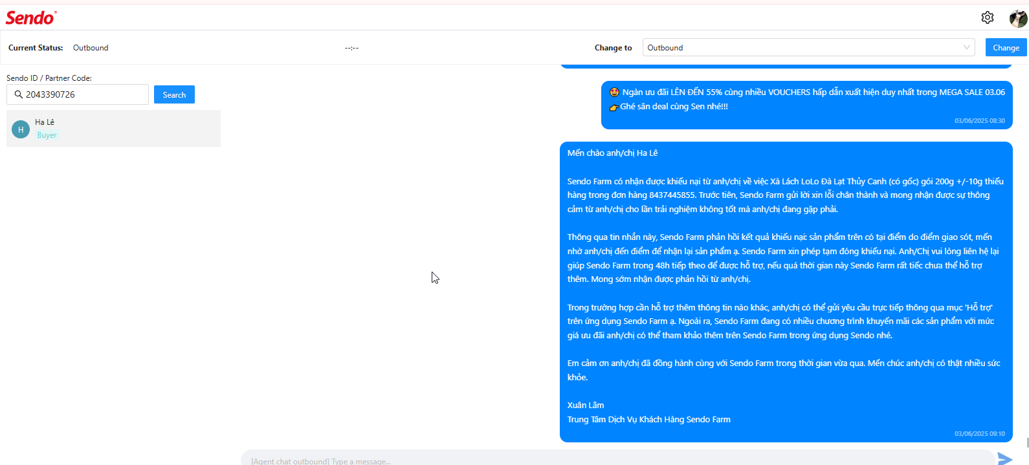The height and width of the screenshot is (465, 1029).
Task: Focus the Sendo ID / Partner Code field
Action: click(78, 94)
